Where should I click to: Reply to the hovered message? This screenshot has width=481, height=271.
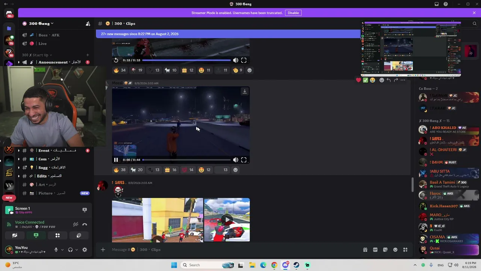coord(389,80)
